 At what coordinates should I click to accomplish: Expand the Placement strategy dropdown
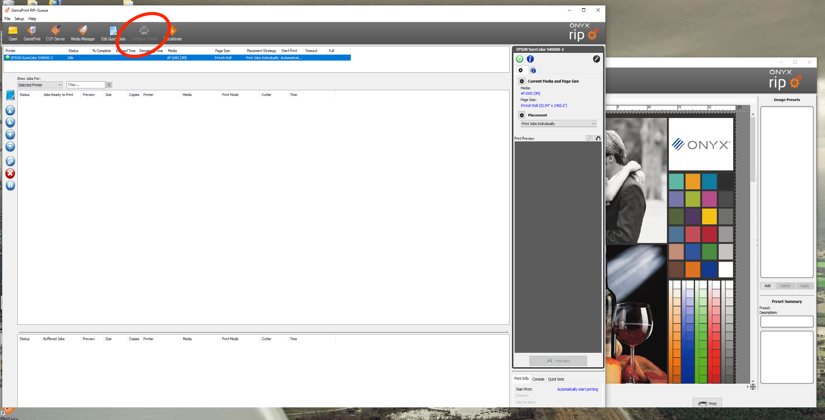pos(558,124)
